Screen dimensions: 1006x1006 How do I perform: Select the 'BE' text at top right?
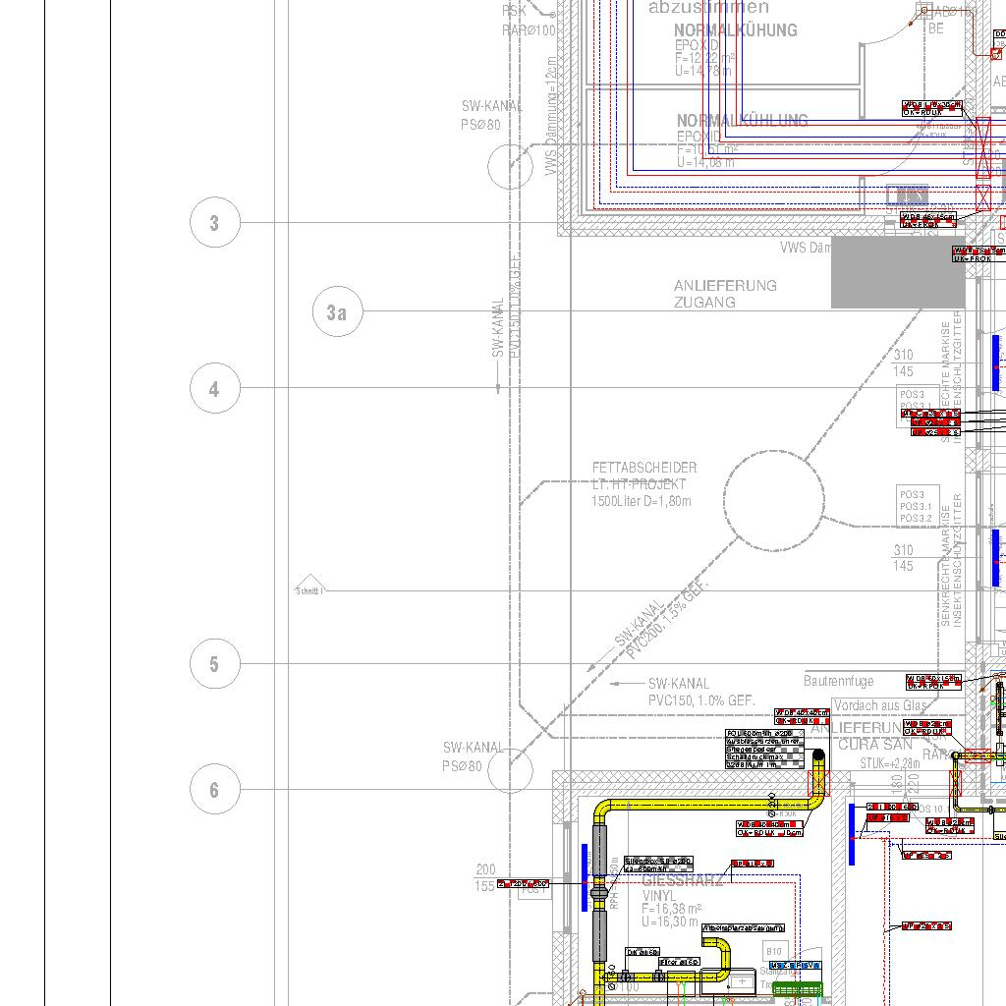[936, 28]
